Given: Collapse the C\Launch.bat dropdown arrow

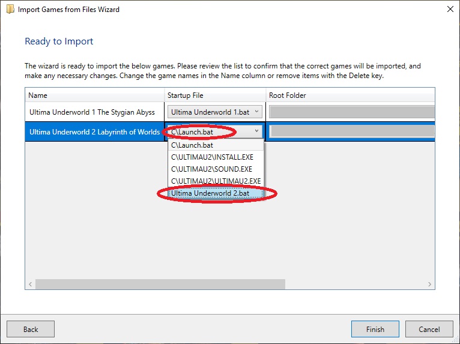Looking at the screenshot, I should (256, 131).
